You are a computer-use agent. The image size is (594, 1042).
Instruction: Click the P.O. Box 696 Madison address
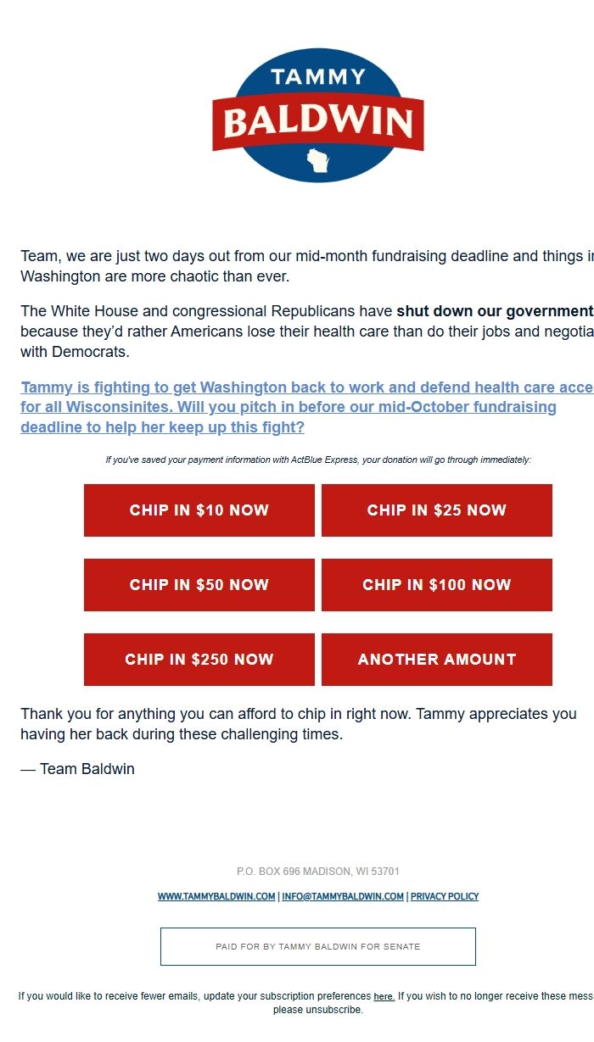[x=318, y=872]
